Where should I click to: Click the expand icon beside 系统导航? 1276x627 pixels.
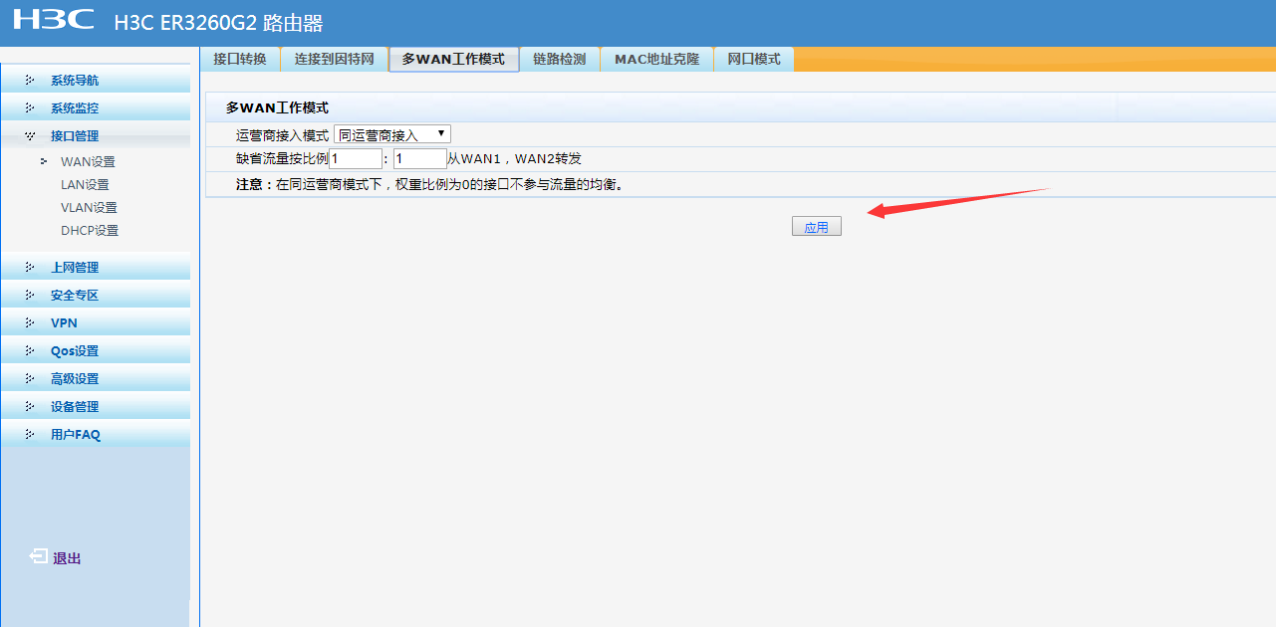(x=30, y=81)
